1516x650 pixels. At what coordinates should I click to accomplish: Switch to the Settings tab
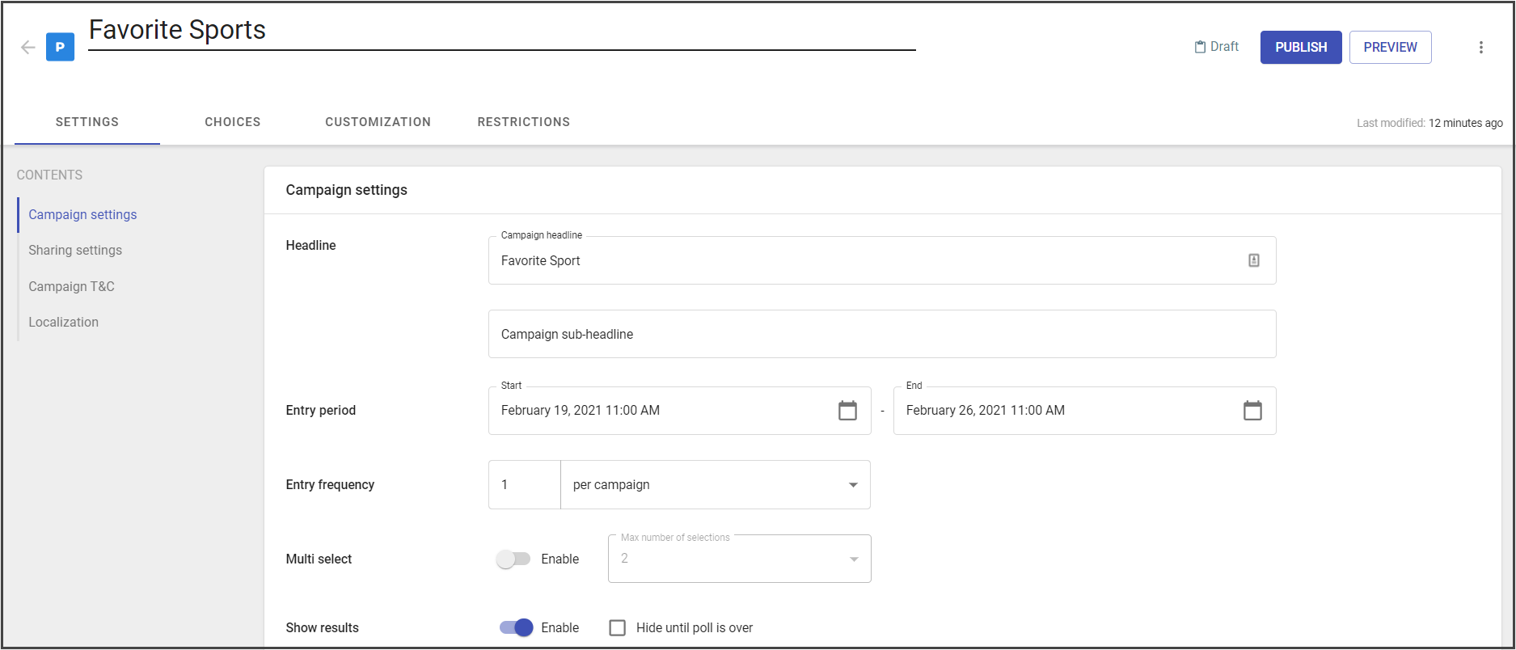(x=87, y=122)
